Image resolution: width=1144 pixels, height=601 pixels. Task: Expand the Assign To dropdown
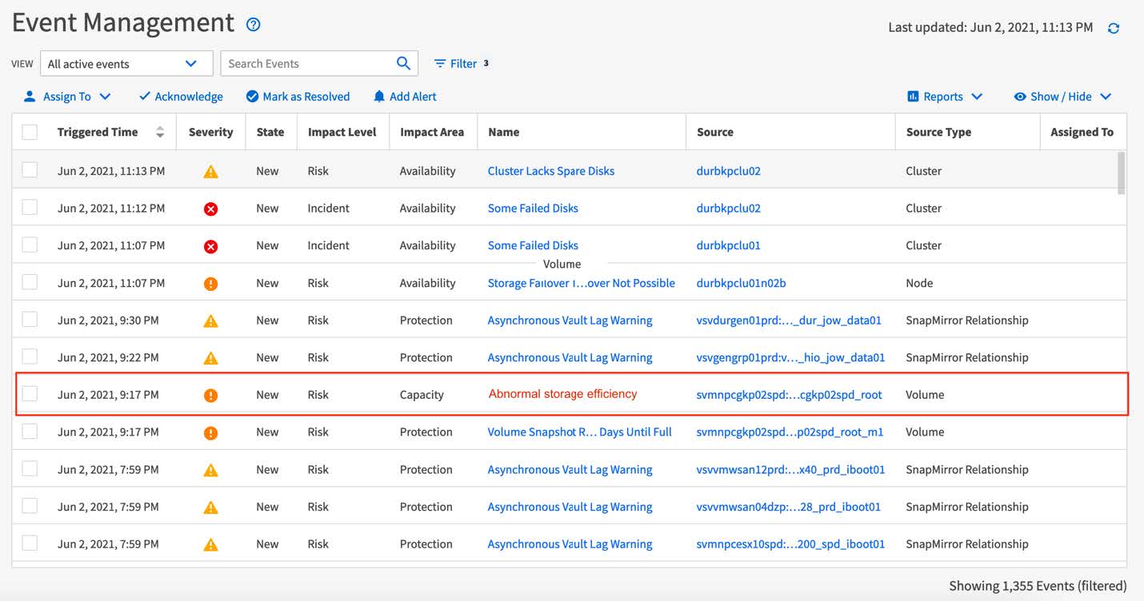click(67, 97)
